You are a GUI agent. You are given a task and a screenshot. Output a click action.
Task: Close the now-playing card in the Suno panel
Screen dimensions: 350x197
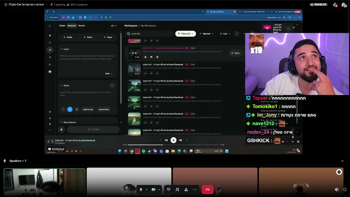[x=294, y=28]
